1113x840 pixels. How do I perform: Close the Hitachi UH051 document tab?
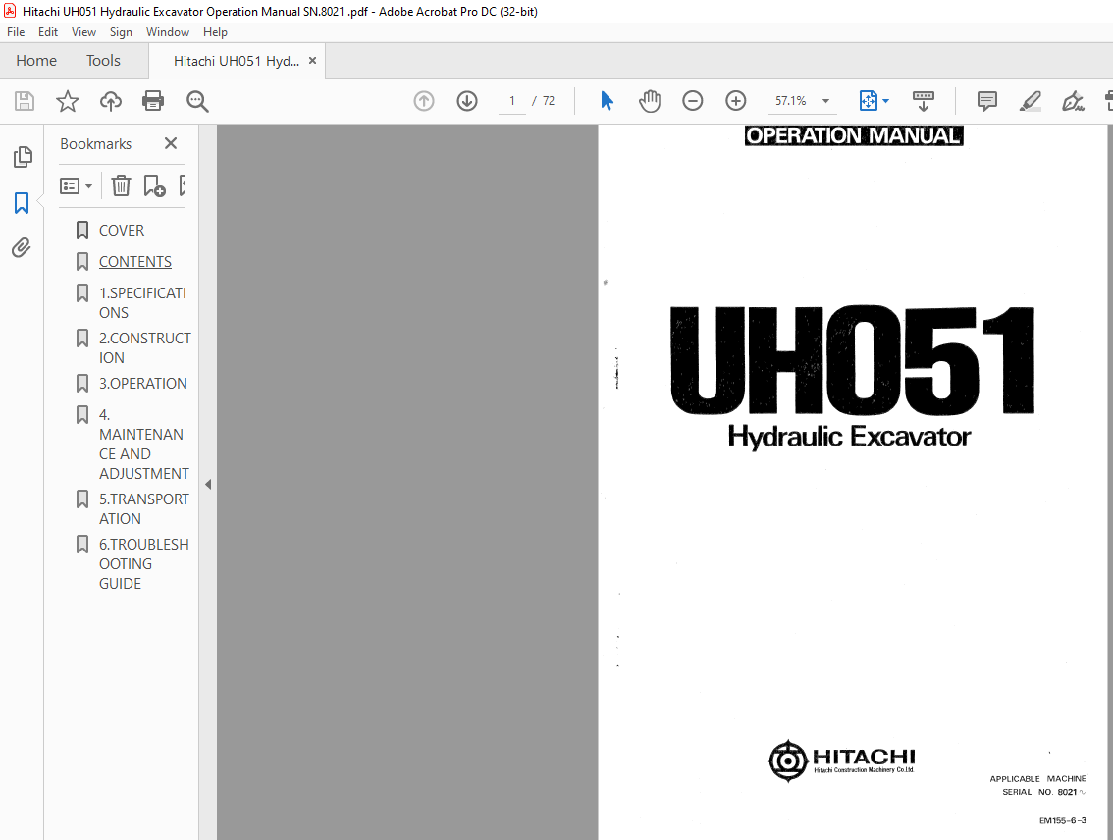(312, 61)
